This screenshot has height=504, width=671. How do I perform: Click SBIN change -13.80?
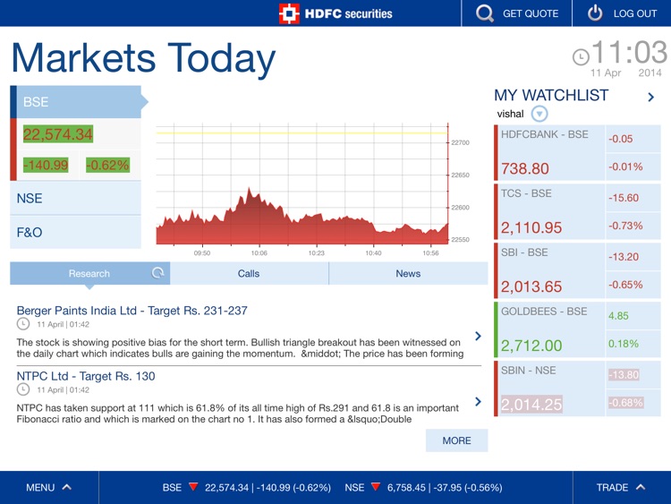[624, 375]
